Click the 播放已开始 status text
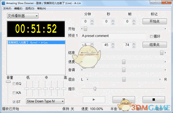Image resolution: width=173 pixels, height=113 pixels. [10, 109]
